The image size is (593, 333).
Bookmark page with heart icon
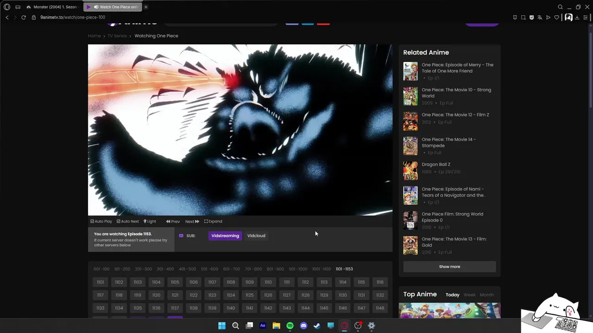[556, 17]
